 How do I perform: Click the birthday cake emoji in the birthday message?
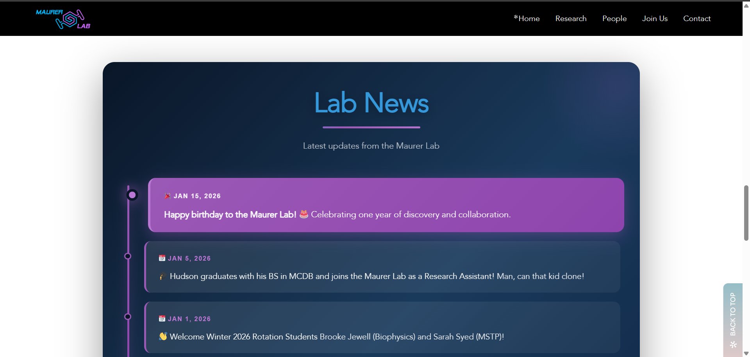tap(304, 214)
